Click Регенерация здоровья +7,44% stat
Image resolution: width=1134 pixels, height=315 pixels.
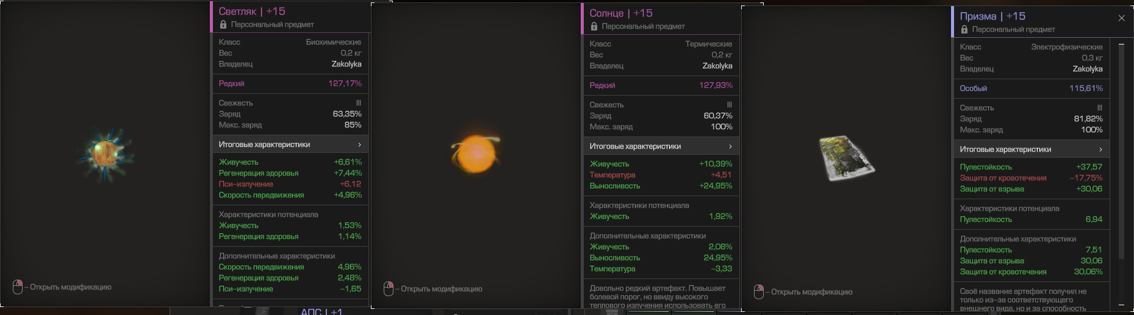[290, 173]
